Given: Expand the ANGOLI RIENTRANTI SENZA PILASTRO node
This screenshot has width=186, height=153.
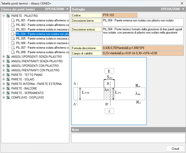Looking at the screenshot, I should tap(4, 61).
